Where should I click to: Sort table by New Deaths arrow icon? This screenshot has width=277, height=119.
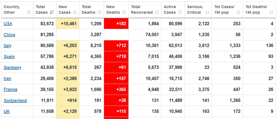pyautogui.click(x=124, y=12)
